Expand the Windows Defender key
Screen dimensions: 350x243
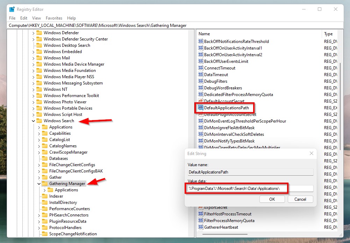point(34,33)
